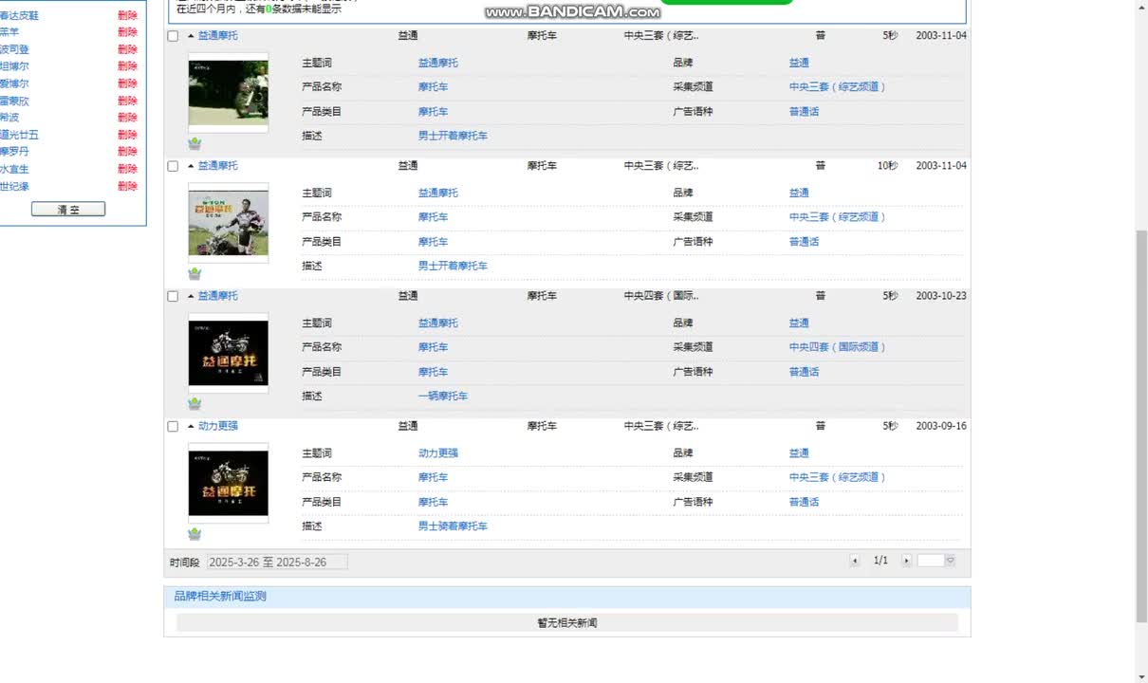Tick the checkbox for the 动力更强 ad
Screen dimensions: 1148x683
(173, 427)
